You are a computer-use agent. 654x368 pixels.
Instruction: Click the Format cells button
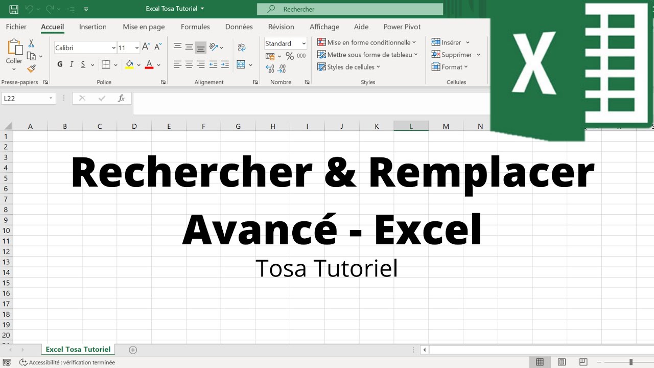pyautogui.click(x=450, y=67)
